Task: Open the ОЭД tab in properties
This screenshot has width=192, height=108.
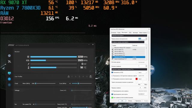Action: pos(130,33)
